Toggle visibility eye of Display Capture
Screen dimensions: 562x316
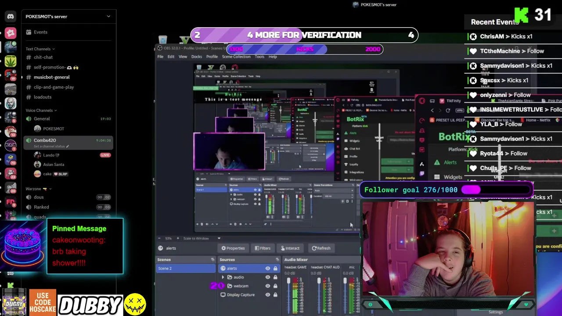267,294
